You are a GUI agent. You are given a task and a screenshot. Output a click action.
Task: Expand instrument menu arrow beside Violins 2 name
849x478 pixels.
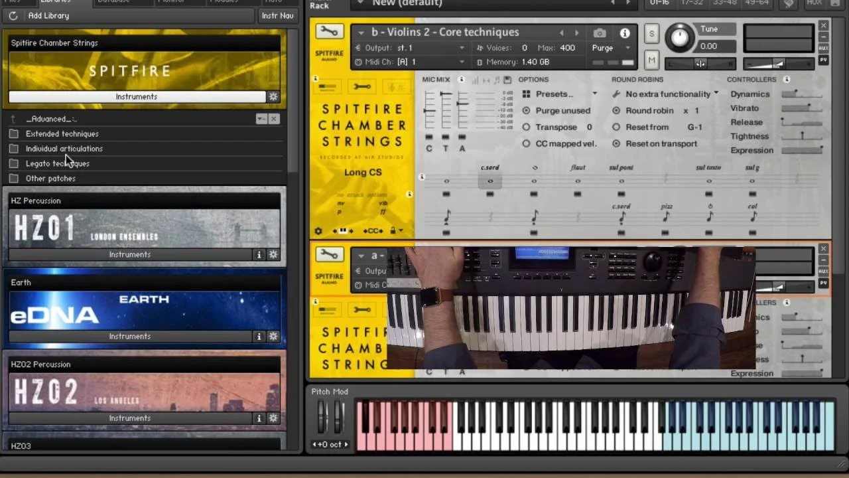tap(361, 33)
